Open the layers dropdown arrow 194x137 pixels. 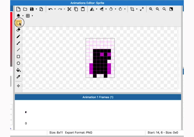click(x=23, y=16)
